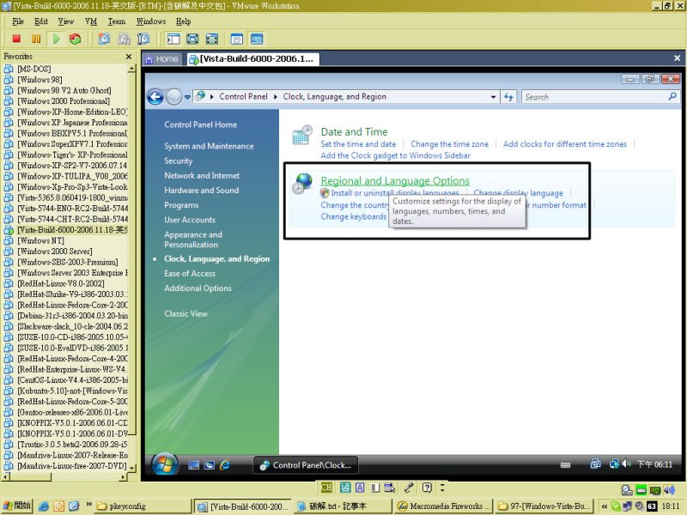Go back with the Vista blue back arrow
The image size is (687, 515).
pos(155,97)
